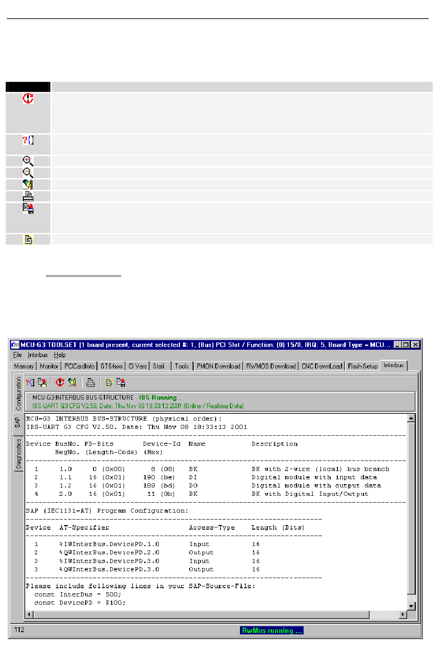
Task: Open the Interbus menu
Action: pos(38,355)
